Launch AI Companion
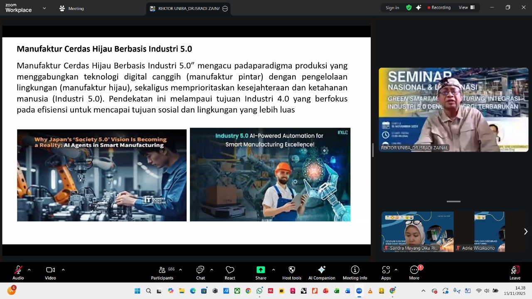 click(321, 272)
